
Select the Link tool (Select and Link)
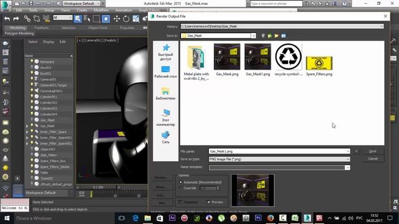tap(27, 19)
